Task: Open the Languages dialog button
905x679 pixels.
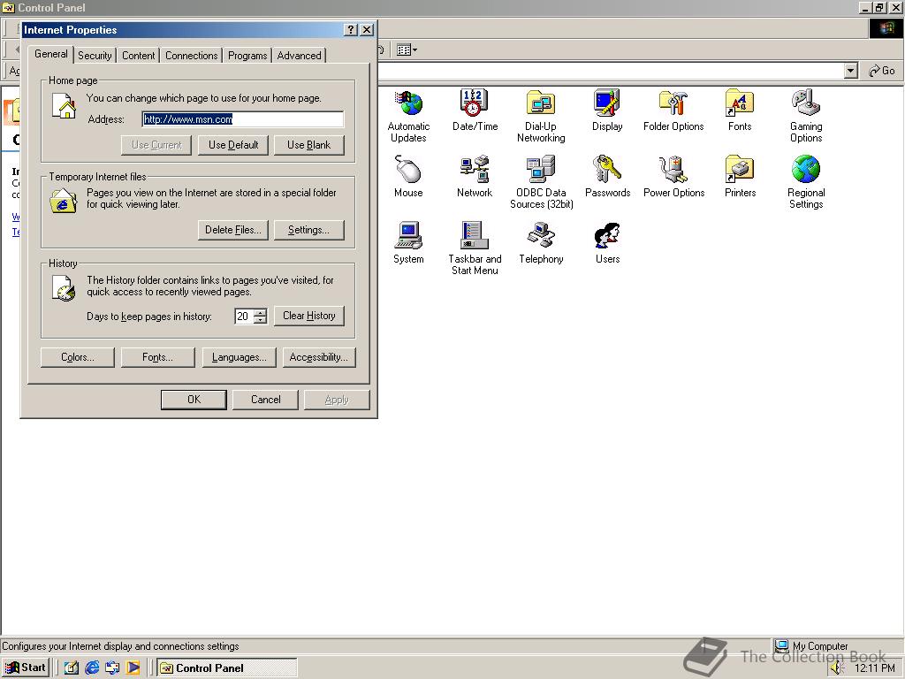Action: click(239, 357)
